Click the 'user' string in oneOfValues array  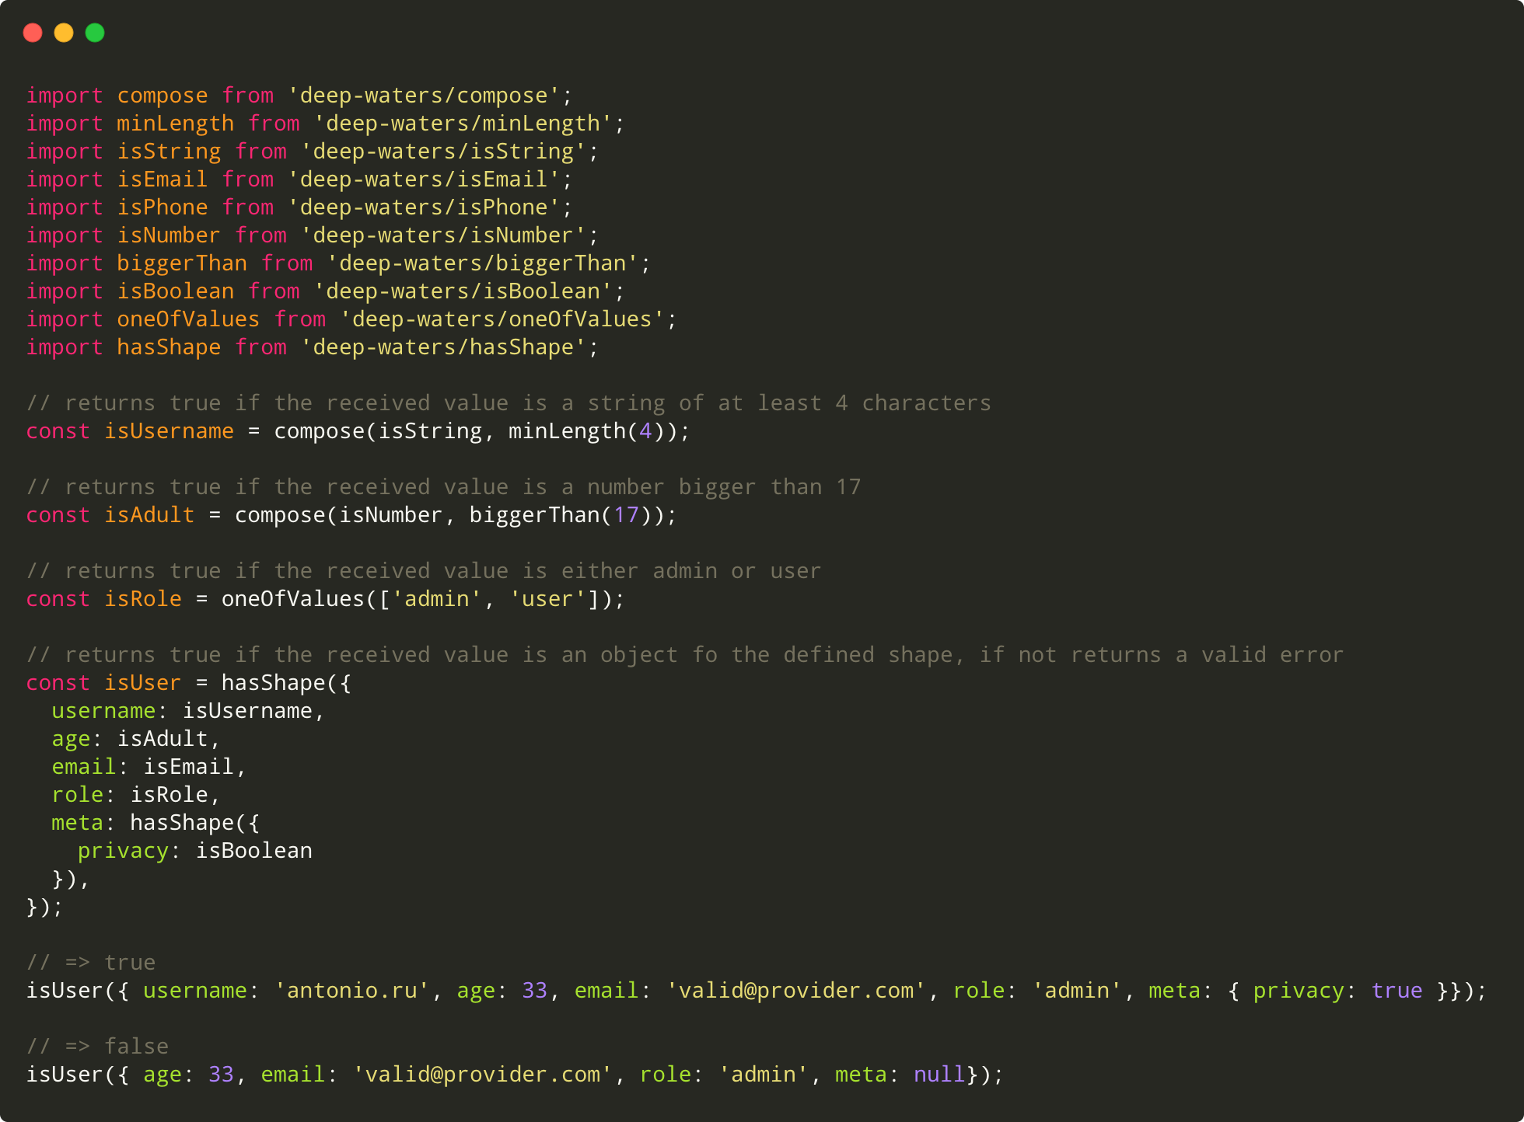pos(547,599)
